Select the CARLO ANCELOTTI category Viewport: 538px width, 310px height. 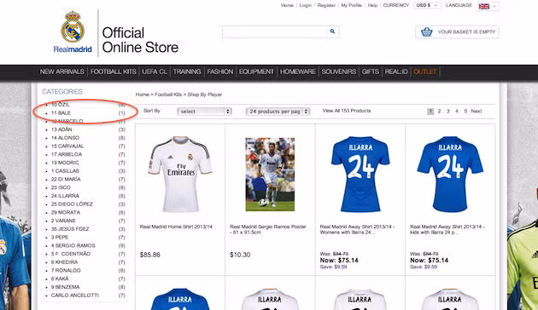tap(75, 296)
